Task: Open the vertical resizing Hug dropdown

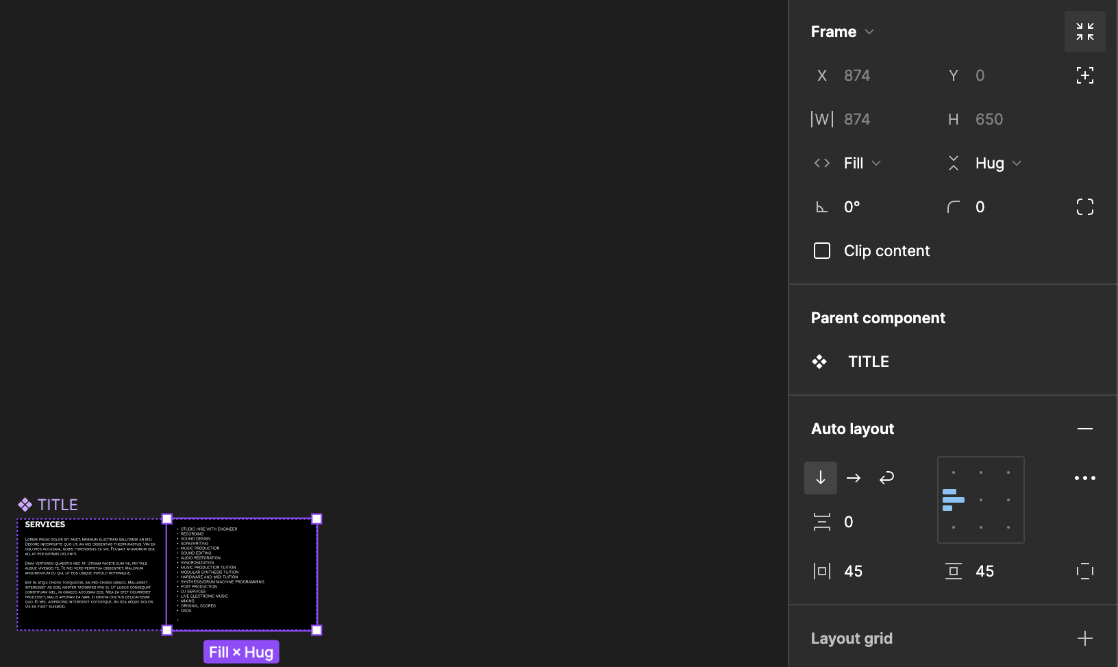Action: (x=998, y=163)
